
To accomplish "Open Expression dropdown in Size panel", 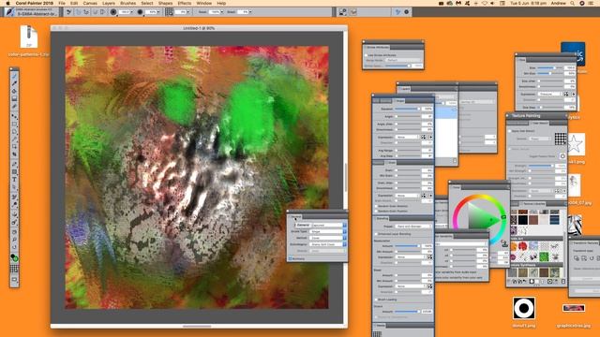I will click(549, 94).
